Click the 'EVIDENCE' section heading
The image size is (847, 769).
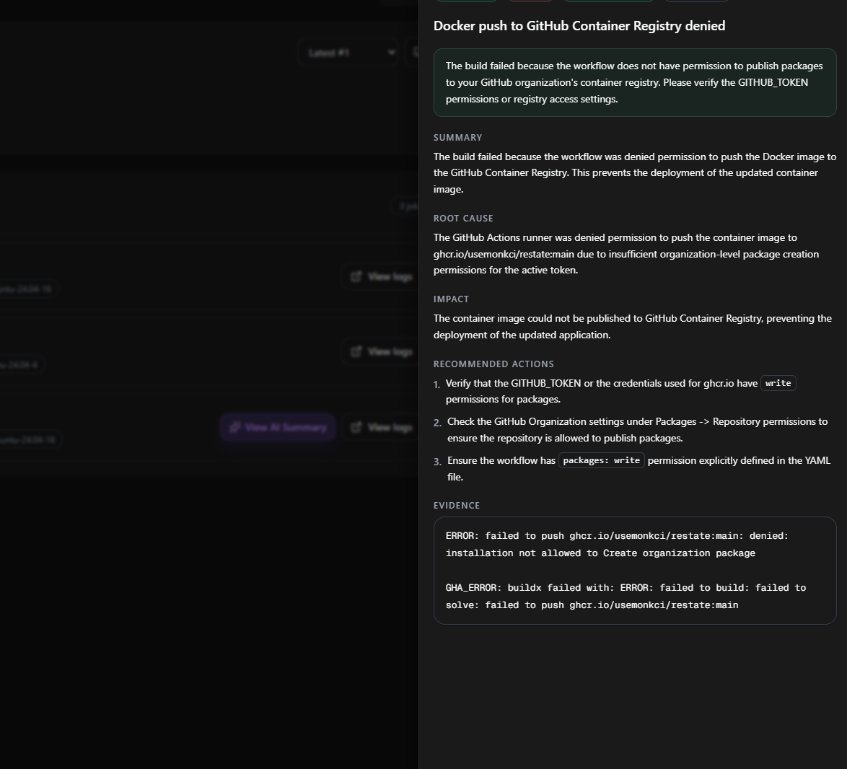click(457, 506)
